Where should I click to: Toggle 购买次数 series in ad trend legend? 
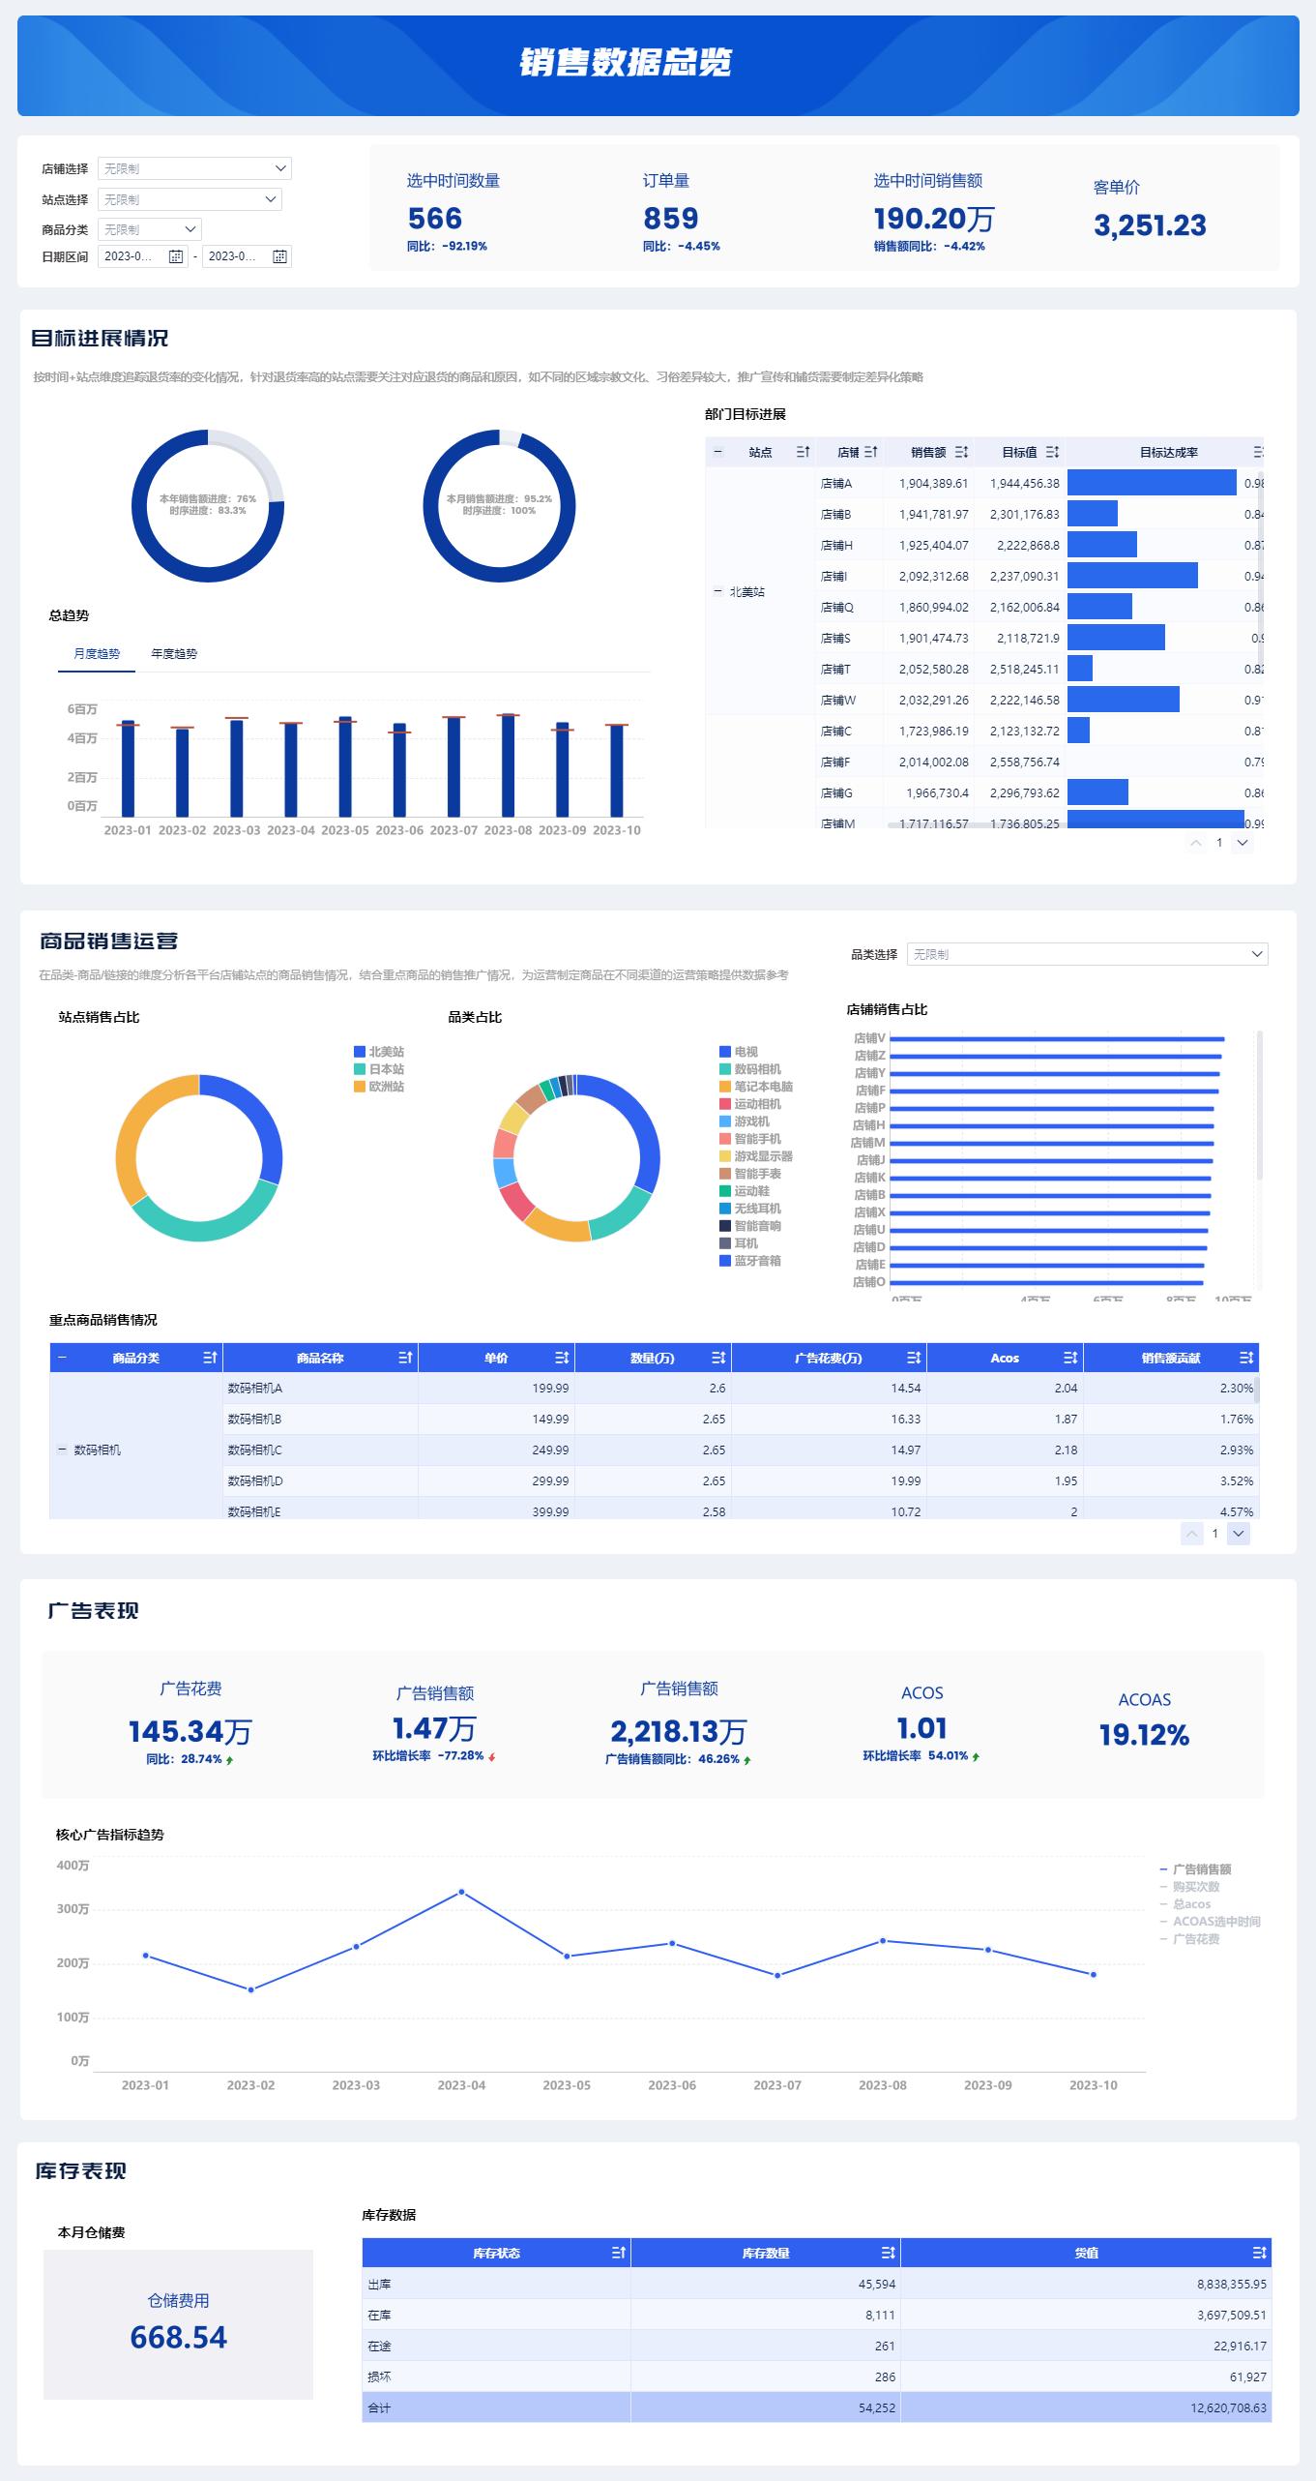[x=1190, y=1887]
